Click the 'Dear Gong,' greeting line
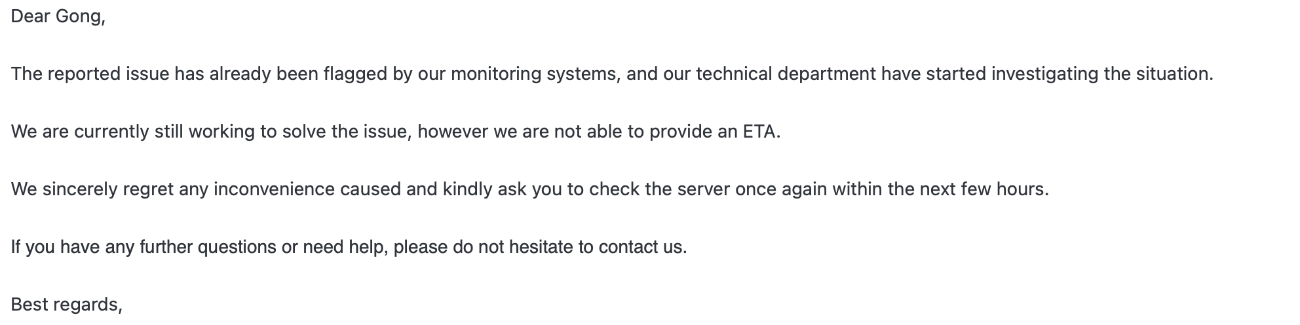 click(58, 16)
